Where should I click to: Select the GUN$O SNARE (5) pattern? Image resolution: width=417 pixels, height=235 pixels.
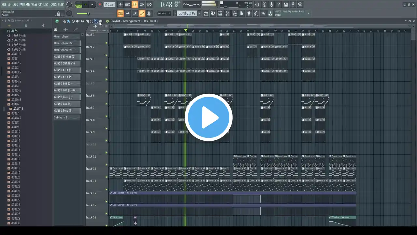tap(67, 63)
